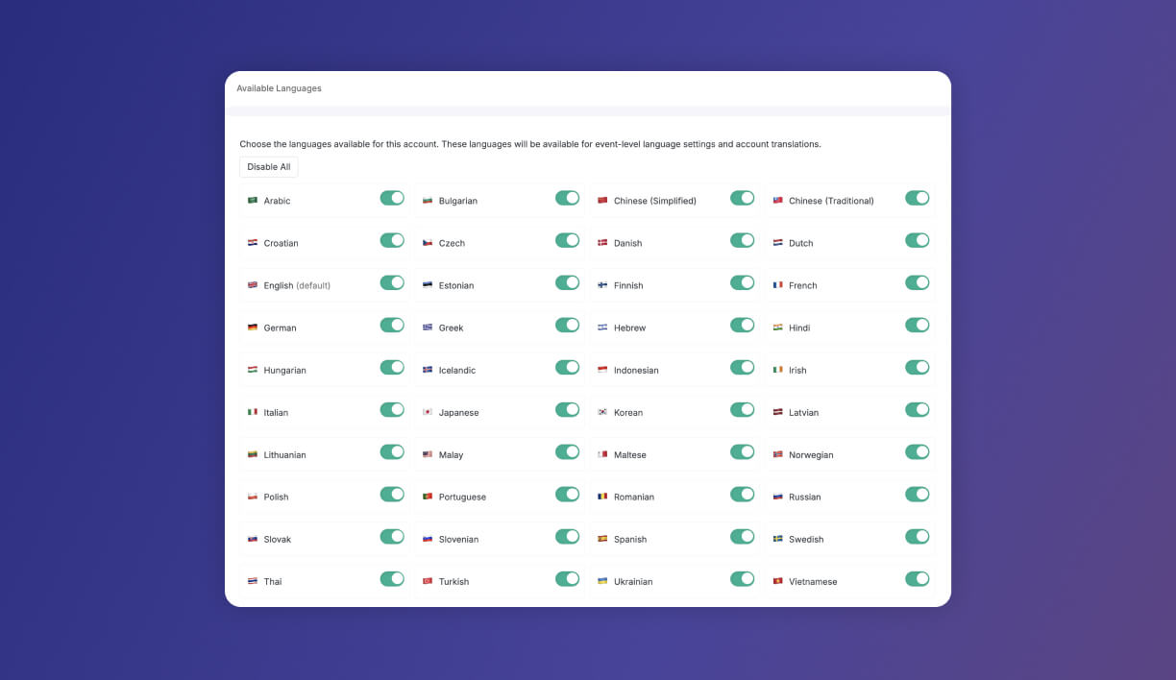This screenshot has height=680, width=1176.
Task: Toggle the Norwegian language off
Action: (x=917, y=451)
